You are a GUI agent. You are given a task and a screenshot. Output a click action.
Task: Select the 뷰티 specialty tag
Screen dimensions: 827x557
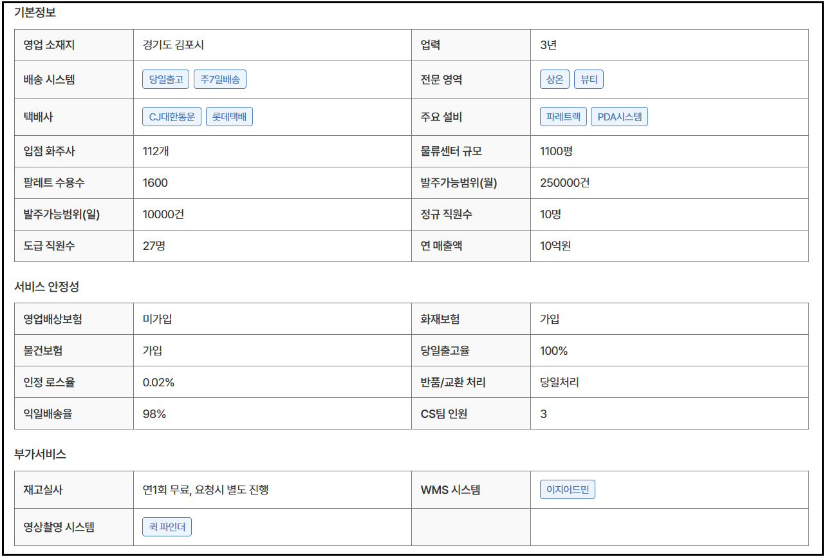pos(589,79)
